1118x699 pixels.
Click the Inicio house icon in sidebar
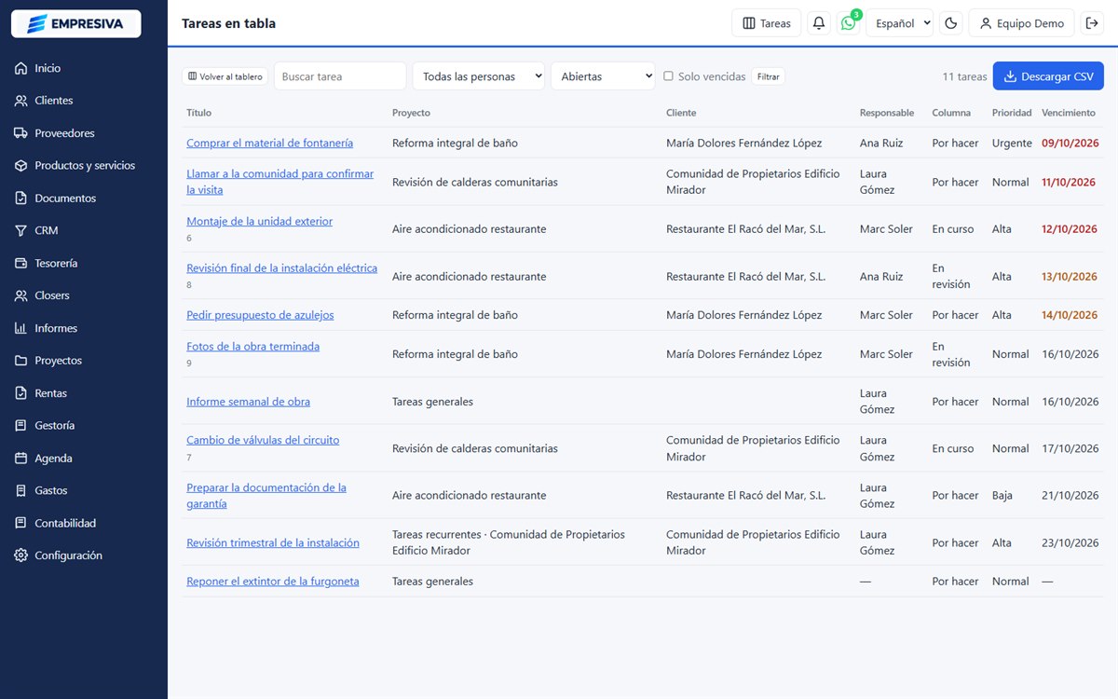[x=20, y=68]
